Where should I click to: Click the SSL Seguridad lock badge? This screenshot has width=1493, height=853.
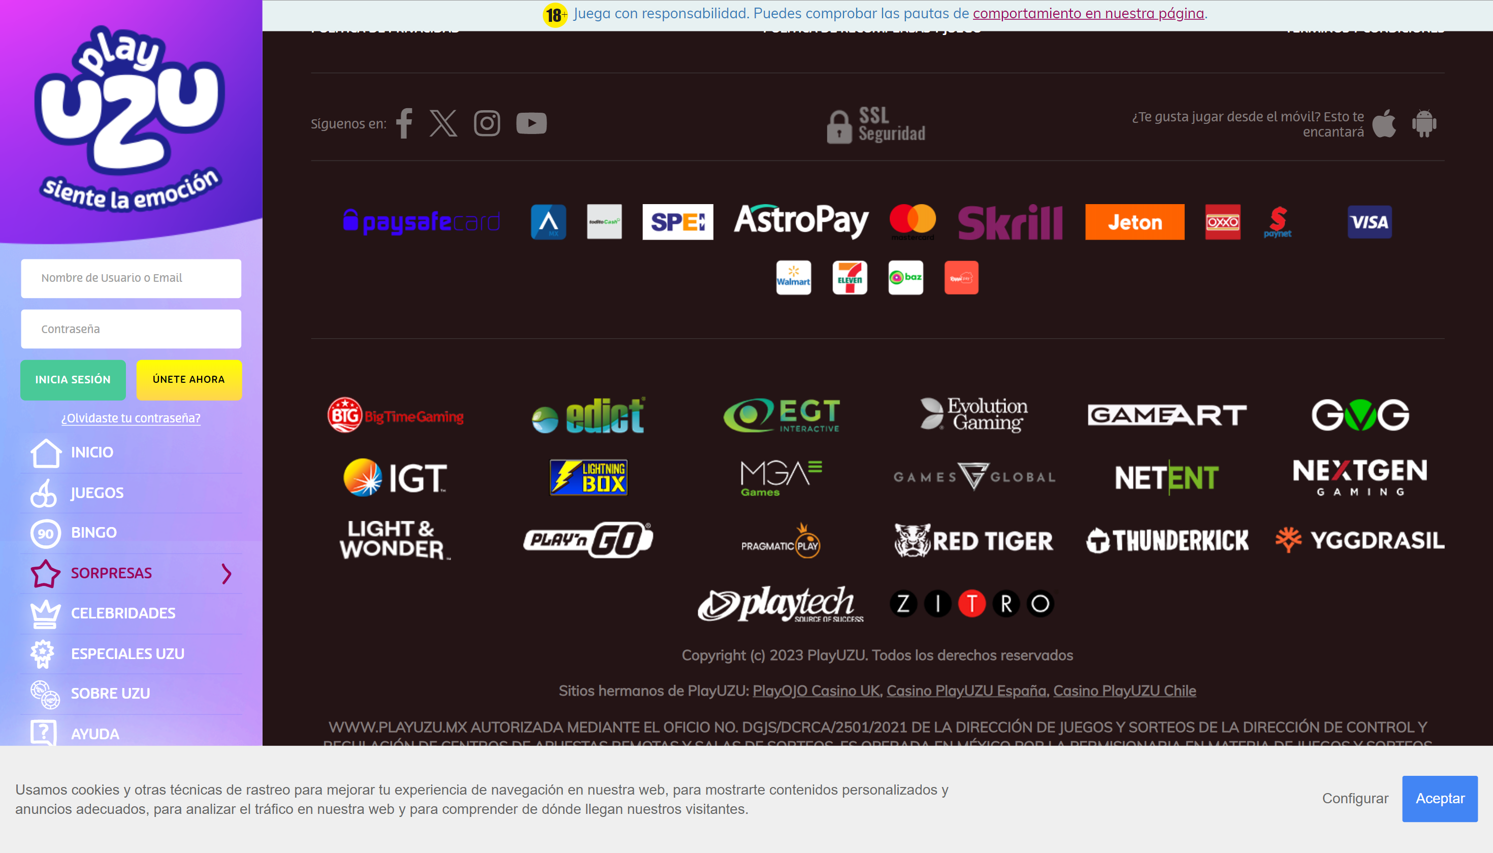[877, 124]
